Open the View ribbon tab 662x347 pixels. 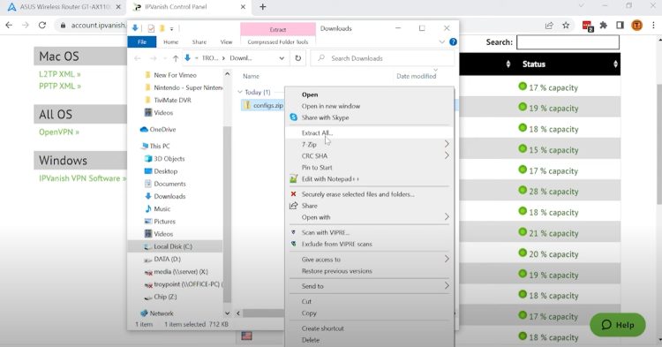click(226, 42)
